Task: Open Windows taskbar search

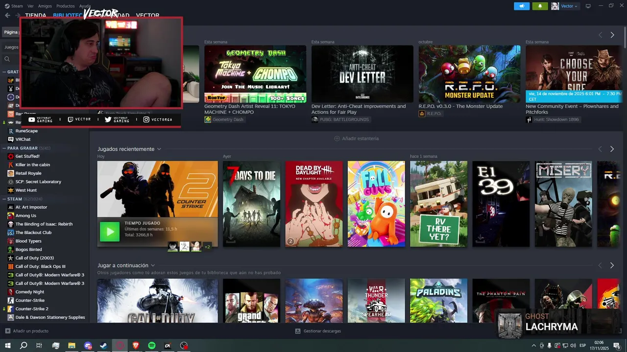Action: click(x=24, y=346)
